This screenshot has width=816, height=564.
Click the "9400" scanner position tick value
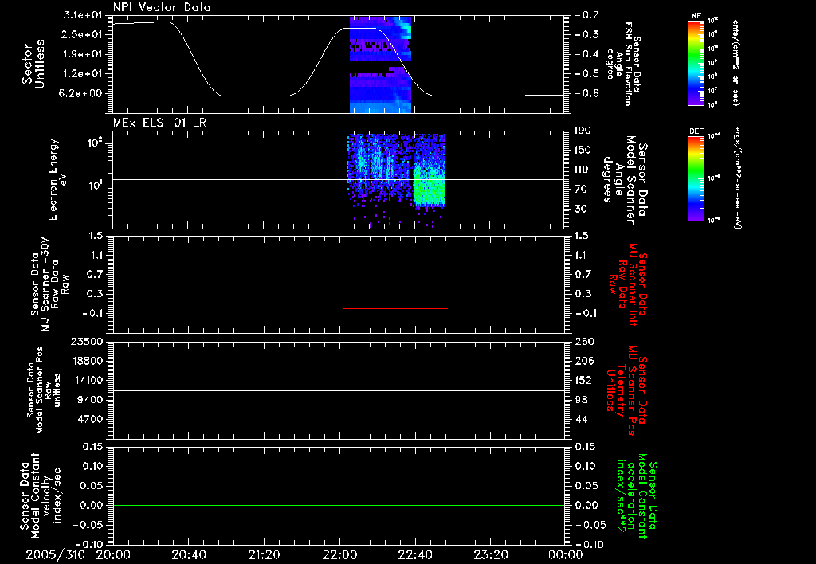tap(91, 400)
